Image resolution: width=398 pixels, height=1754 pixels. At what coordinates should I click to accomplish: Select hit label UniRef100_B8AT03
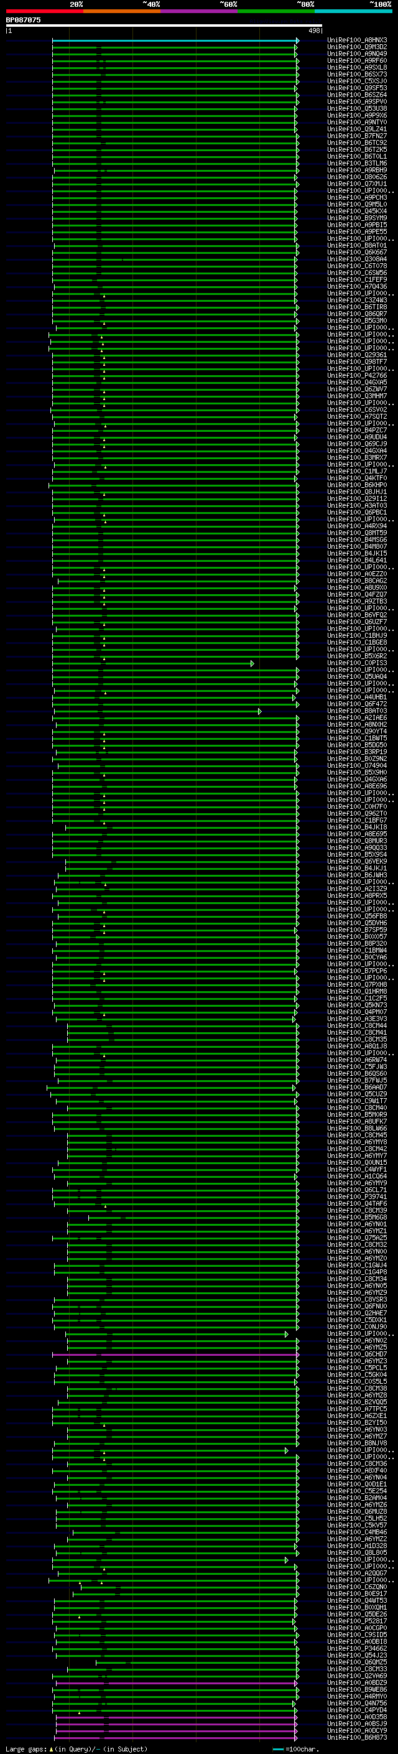tap(357, 711)
